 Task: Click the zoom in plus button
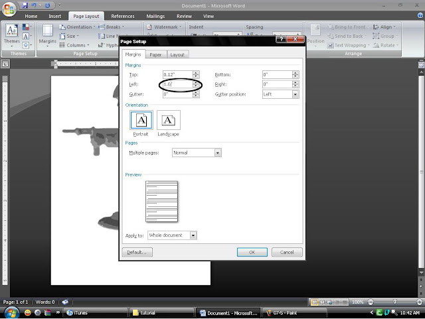pos(419,302)
